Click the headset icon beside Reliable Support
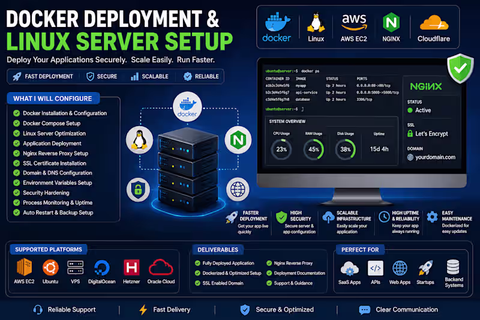The width and height of the screenshot is (480, 320). point(38,310)
